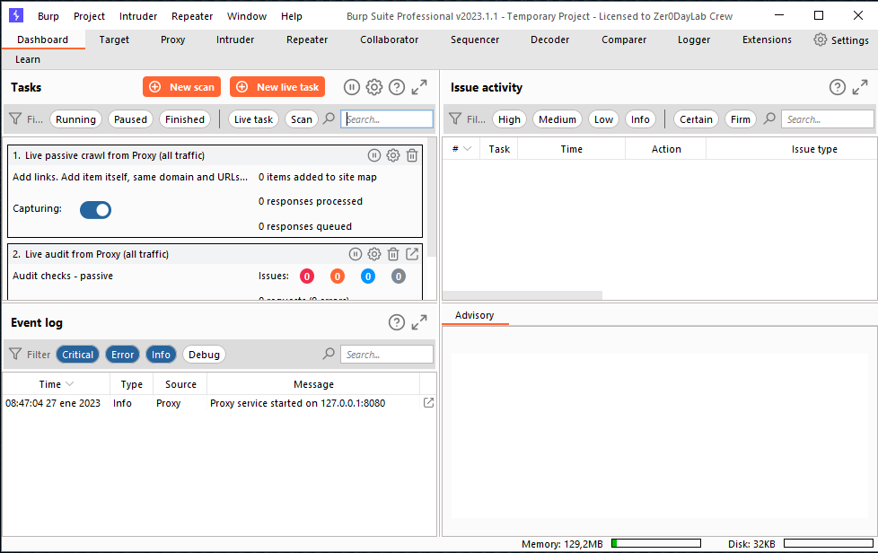Expand the Tasks panel to full size
The width and height of the screenshot is (878, 553).
pyautogui.click(x=419, y=87)
